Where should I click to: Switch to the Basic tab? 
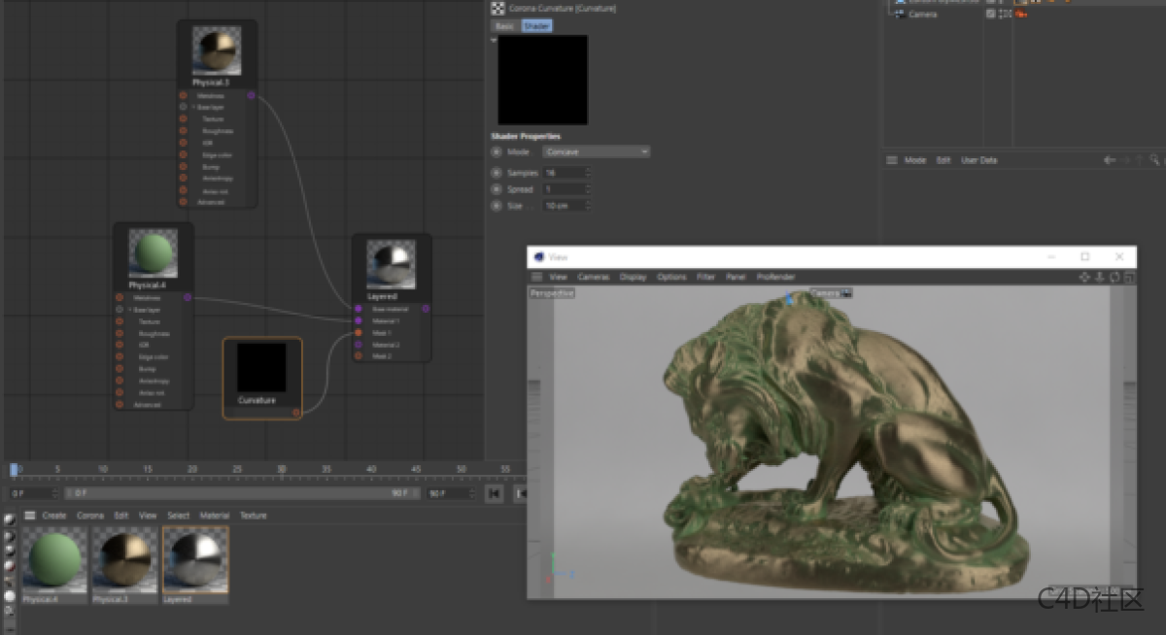click(505, 26)
